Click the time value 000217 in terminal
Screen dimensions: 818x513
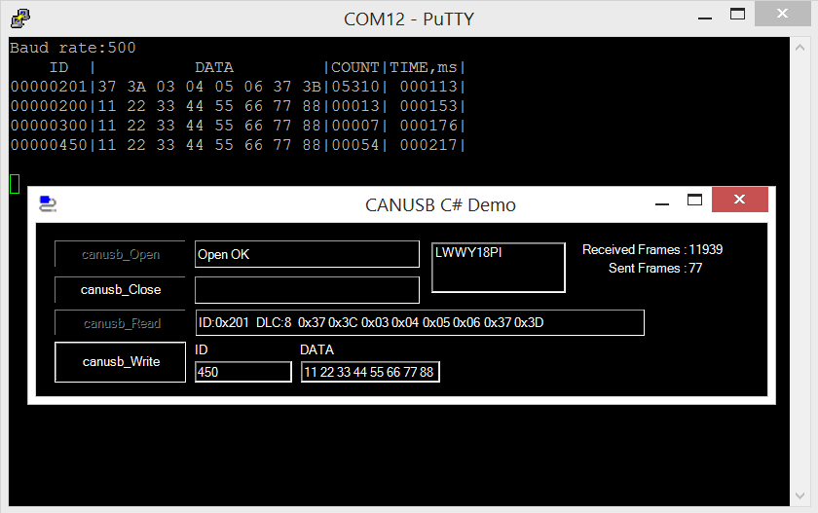pyautogui.click(x=428, y=144)
